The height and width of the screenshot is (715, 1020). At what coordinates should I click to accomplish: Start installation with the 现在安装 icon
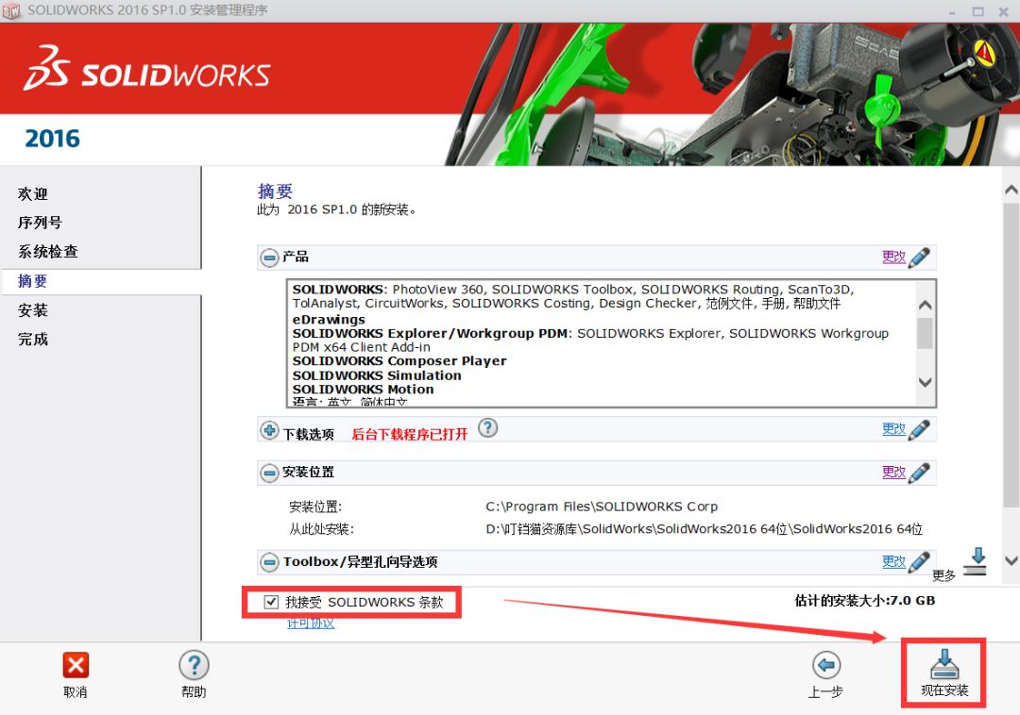[x=944, y=664]
